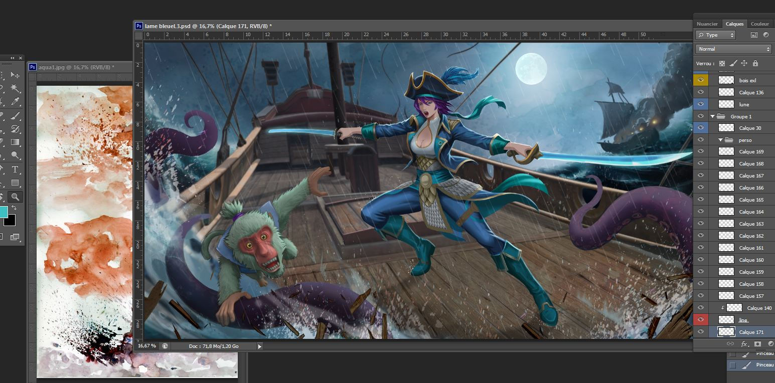Hide the 'lune' layer
The width and height of the screenshot is (775, 383).
(x=701, y=104)
